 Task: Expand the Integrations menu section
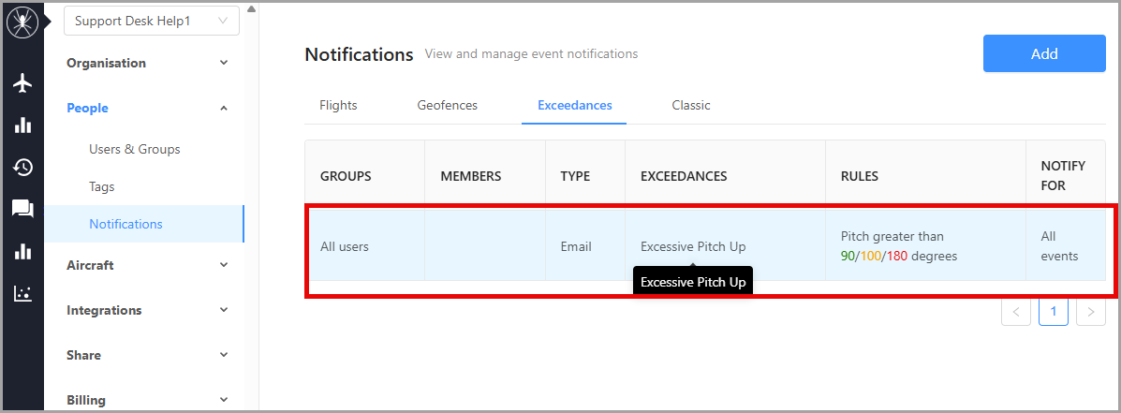pos(148,310)
